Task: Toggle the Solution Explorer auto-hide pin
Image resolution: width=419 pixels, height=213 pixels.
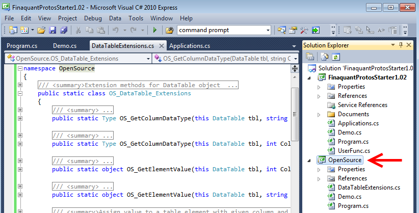Action: 401,45
